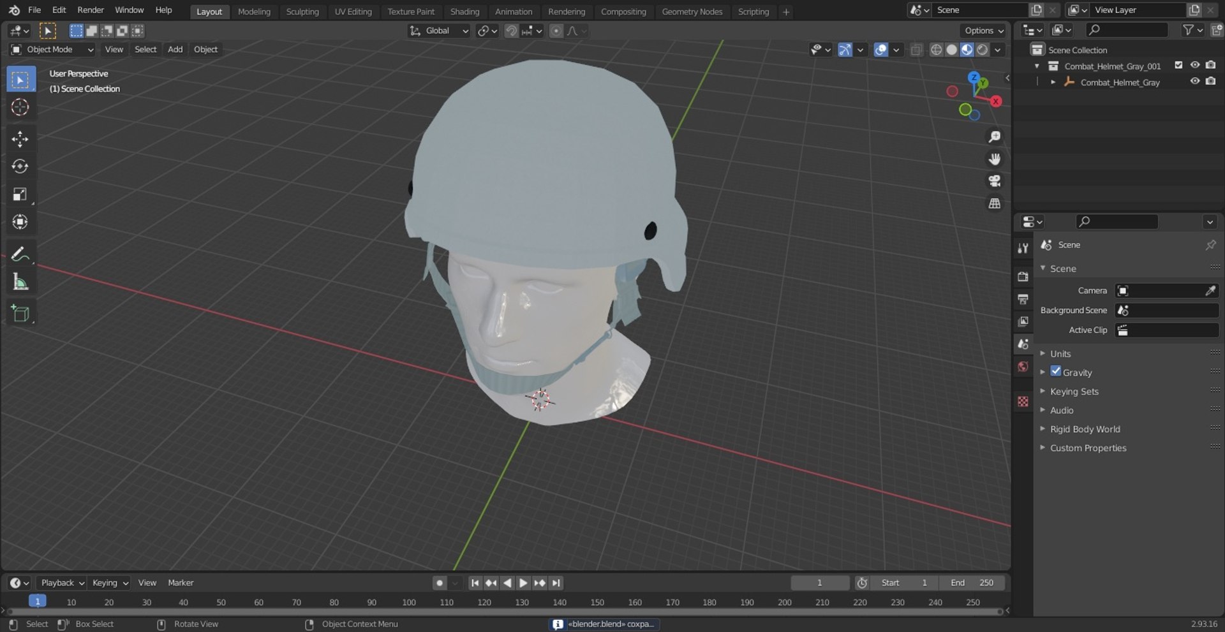Viewport: 1225px width, 632px height.
Task: Toggle auto keying record button
Action: click(x=439, y=583)
